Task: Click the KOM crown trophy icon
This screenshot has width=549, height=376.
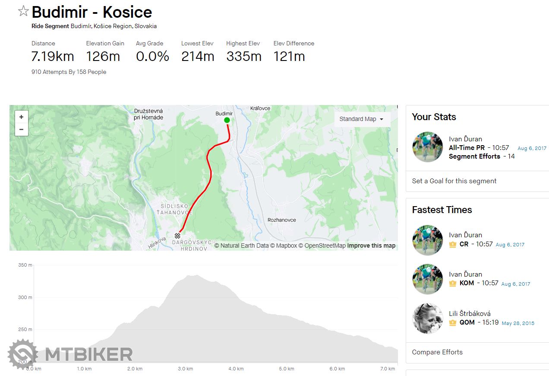Action: 453,284
